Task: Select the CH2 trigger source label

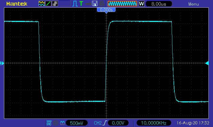Action: tap(98, 123)
